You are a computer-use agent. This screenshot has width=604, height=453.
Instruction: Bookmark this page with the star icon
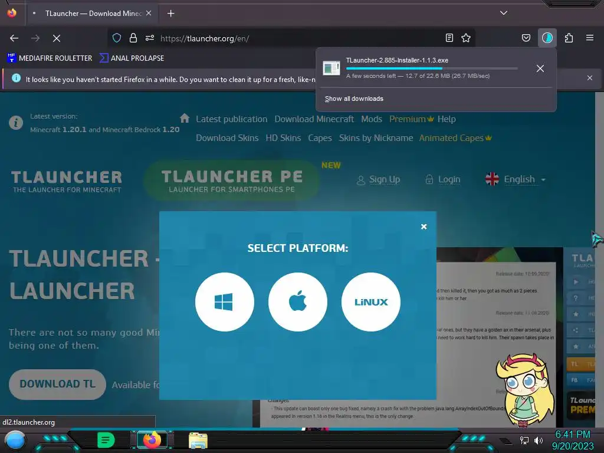pyautogui.click(x=466, y=38)
